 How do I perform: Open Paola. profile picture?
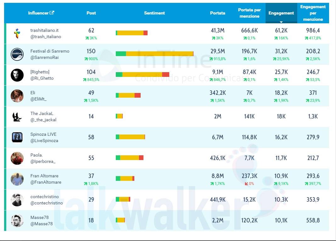tap(17, 158)
